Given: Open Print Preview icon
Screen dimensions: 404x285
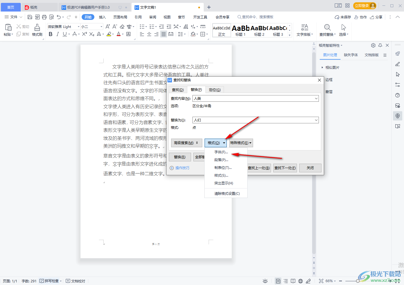Looking at the screenshot, I should pyautogui.click(x=52, y=17).
